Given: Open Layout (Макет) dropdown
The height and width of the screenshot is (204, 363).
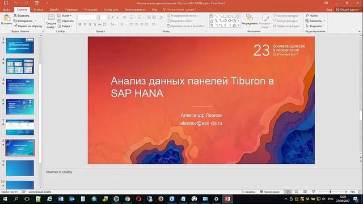Looking at the screenshot, I should pos(65,15).
